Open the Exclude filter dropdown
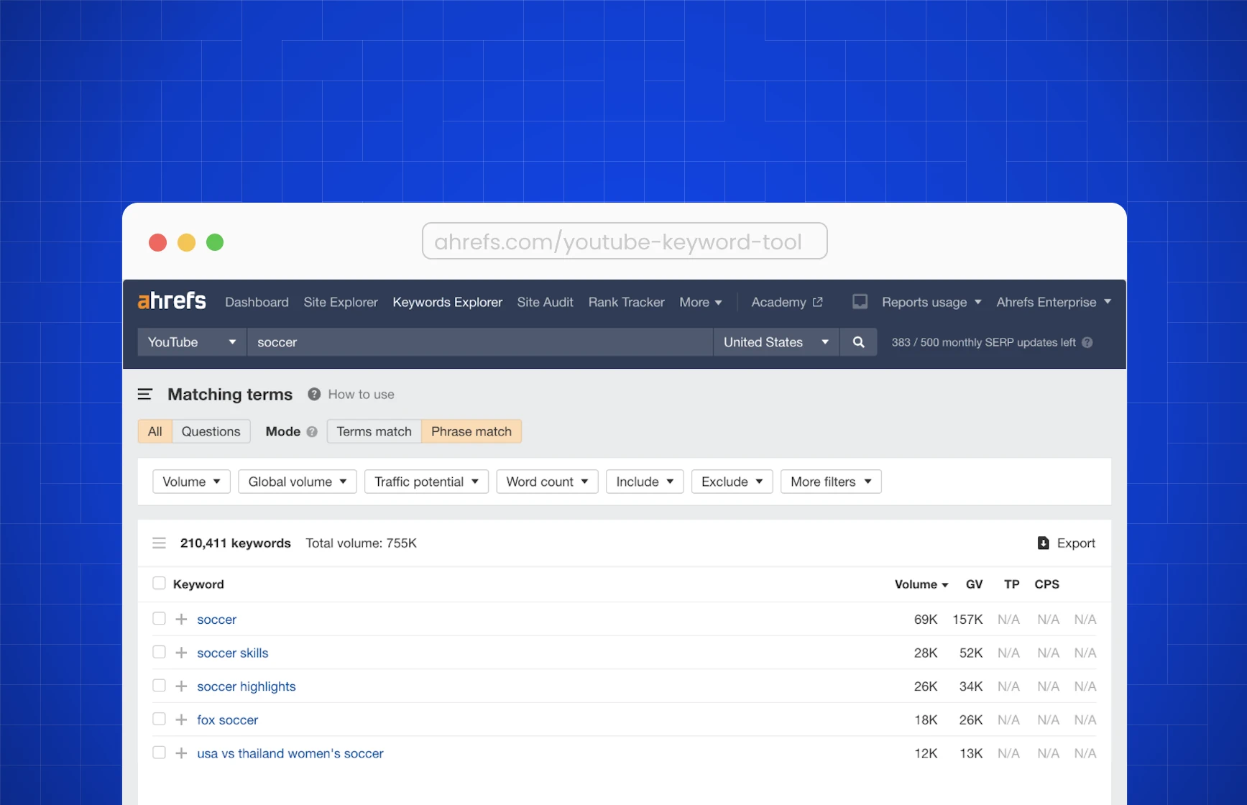 [732, 482]
